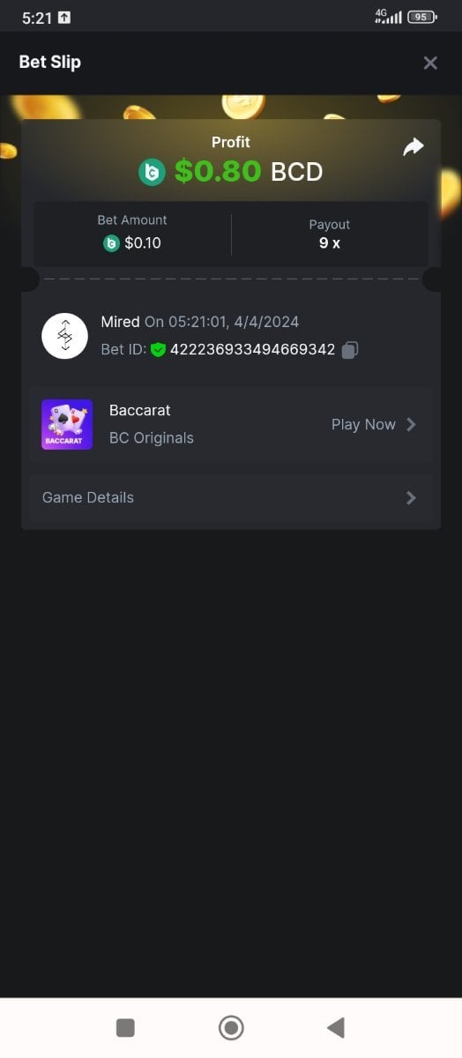Click the Play Now chevron arrow

411,425
